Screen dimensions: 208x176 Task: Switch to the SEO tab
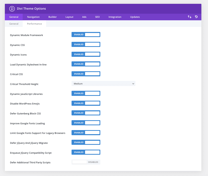(97, 17)
